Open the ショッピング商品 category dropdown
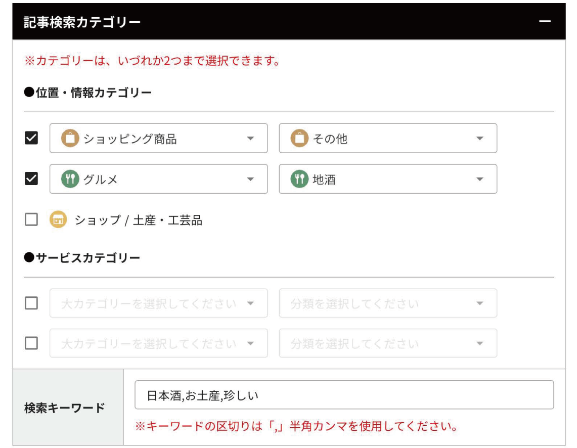Screen dimensions: 577x448 point(159,139)
